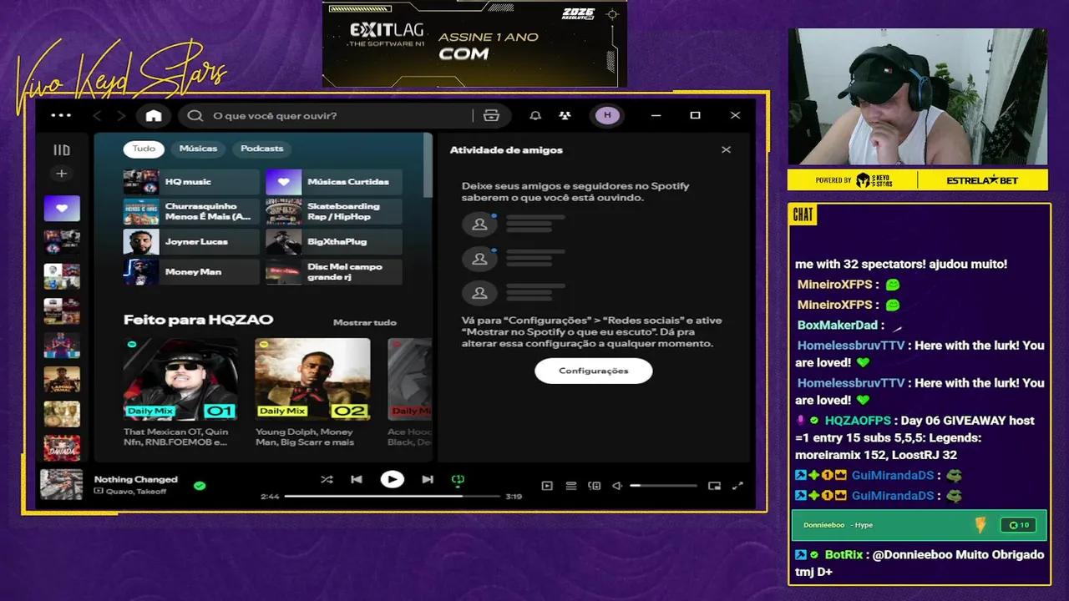The image size is (1069, 601).
Task: Select the 'Músicas' filter chip
Action: tap(198, 149)
